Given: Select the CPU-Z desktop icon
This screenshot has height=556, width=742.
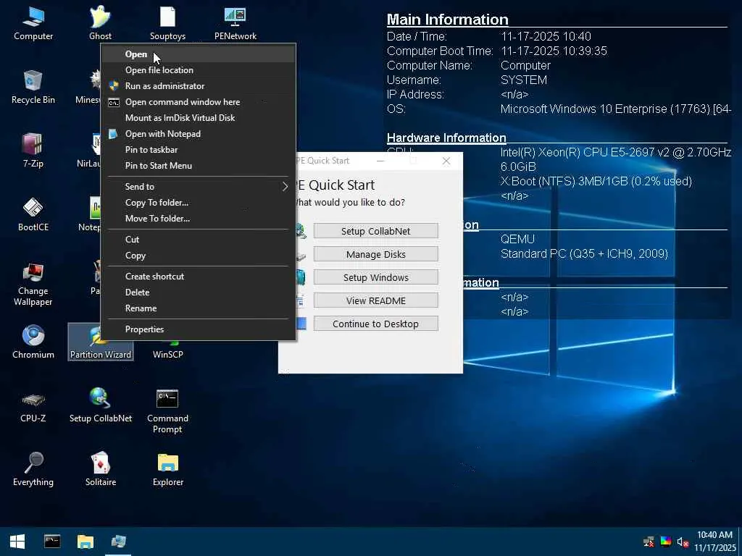Looking at the screenshot, I should (x=33, y=400).
